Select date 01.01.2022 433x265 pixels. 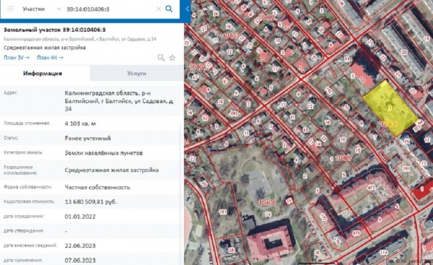click(x=80, y=217)
